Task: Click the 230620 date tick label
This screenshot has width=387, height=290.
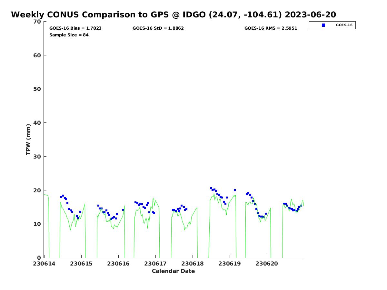Action: [x=267, y=264]
